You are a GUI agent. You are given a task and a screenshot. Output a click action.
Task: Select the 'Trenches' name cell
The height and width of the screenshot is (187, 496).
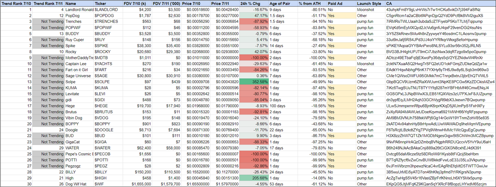(x=79, y=21)
